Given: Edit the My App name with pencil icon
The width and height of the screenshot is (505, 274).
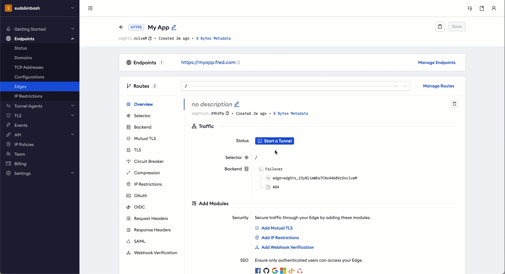Looking at the screenshot, I should click(174, 27).
